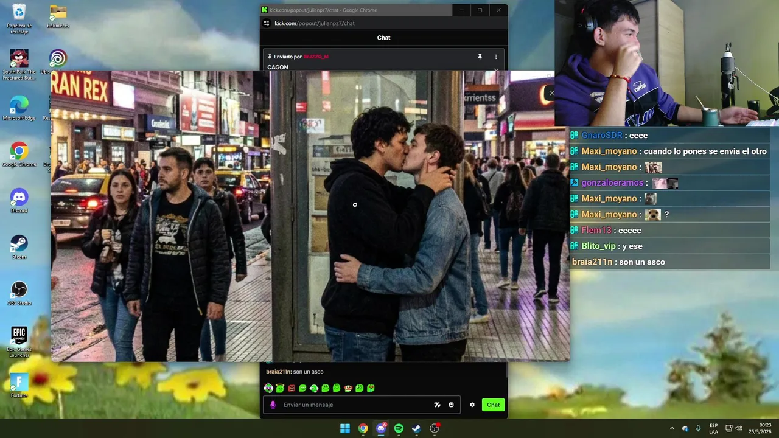Expand hidden system tray icons chevron
This screenshot has width=779, height=438.
(672, 428)
